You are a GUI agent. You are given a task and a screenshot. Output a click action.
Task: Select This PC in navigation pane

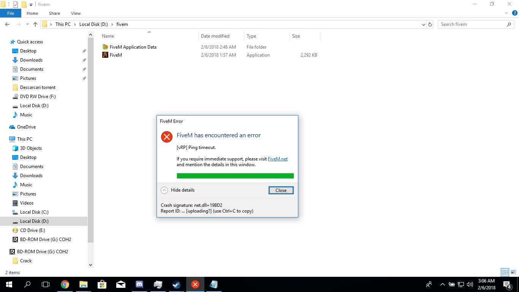[24, 139]
